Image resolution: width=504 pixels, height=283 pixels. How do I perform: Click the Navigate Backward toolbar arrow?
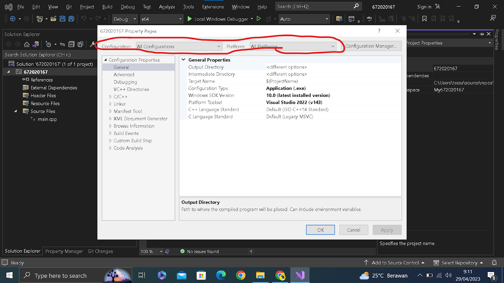click(13, 19)
